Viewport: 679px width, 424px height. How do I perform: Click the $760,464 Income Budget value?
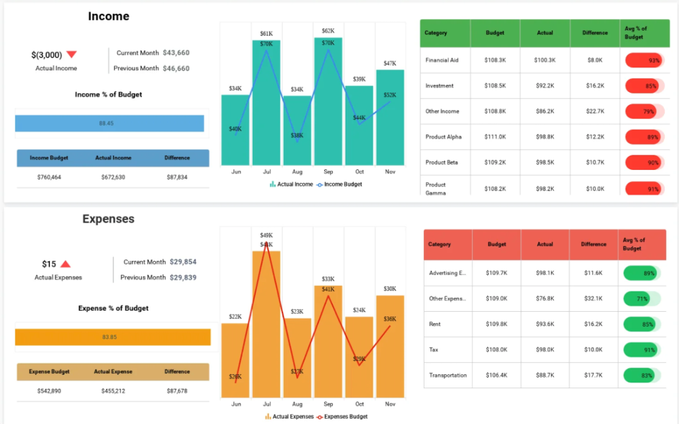(49, 177)
